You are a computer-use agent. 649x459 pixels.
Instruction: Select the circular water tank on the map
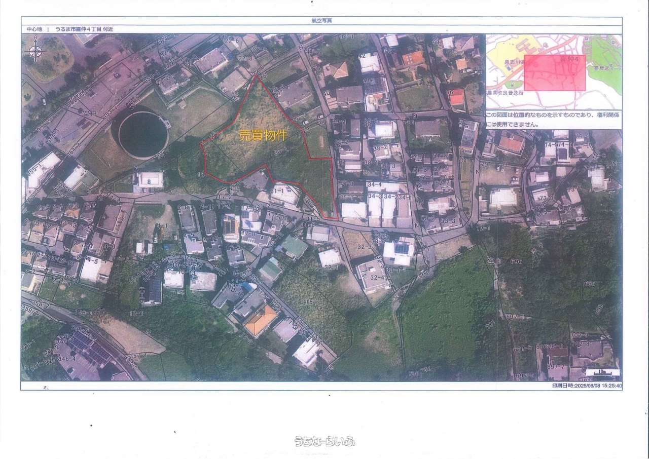click(x=142, y=134)
